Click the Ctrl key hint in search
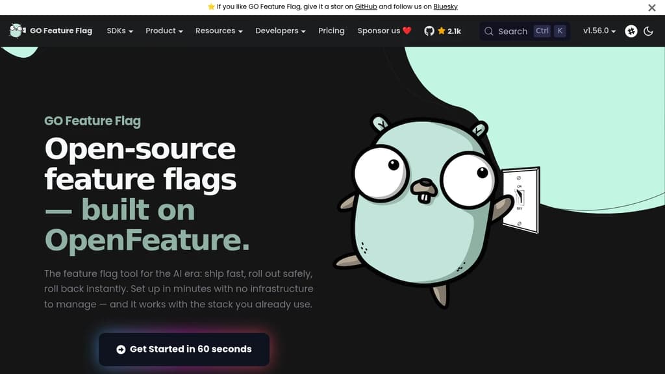This screenshot has width=665, height=374. click(542, 31)
